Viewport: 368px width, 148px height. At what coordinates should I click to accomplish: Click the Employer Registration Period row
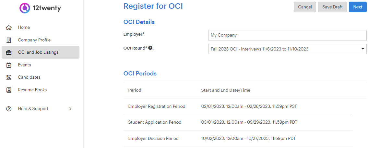[238, 107]
